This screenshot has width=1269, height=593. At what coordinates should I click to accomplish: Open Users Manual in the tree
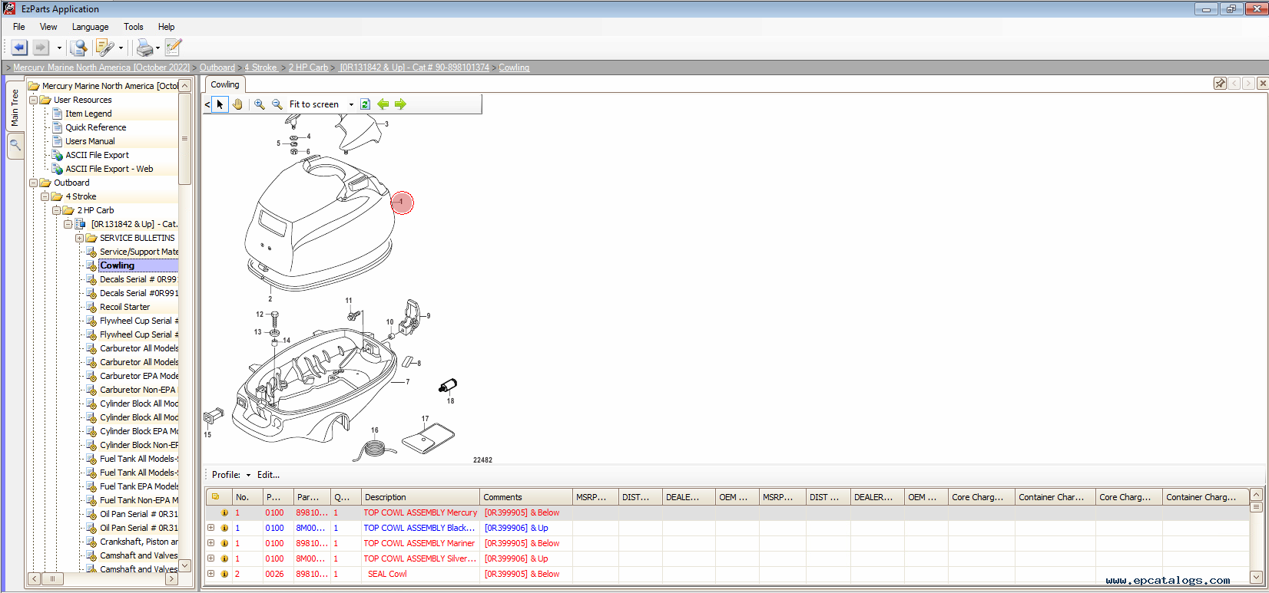coord(90,141)
